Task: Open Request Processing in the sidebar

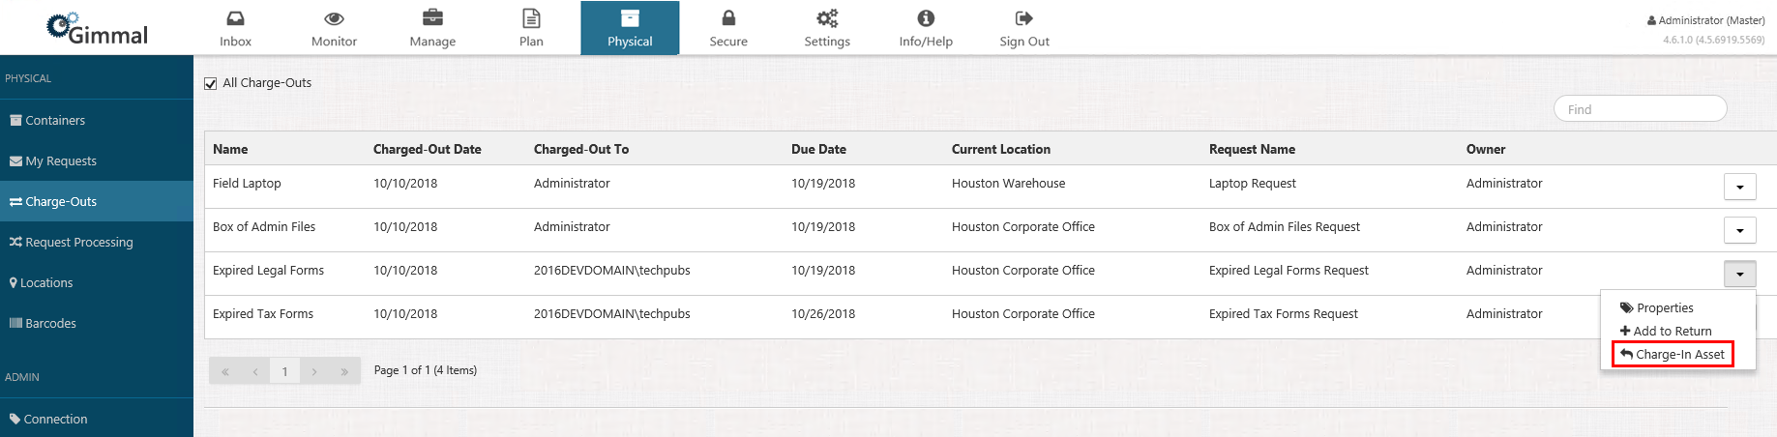Action: 78,243
